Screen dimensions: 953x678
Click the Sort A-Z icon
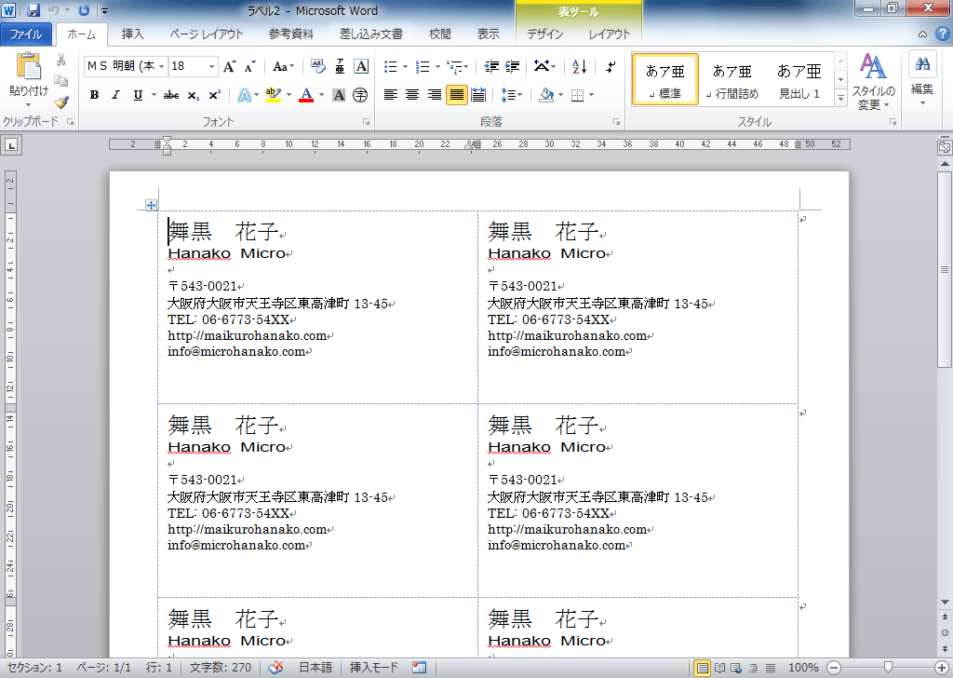coord(579,67)
